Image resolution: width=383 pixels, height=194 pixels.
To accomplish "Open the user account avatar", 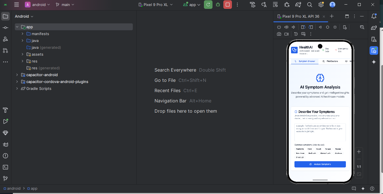I will coord(332,5).
